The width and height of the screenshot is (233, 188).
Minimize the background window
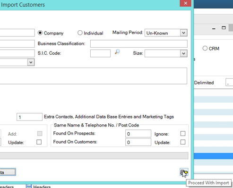tap(214, 28)
